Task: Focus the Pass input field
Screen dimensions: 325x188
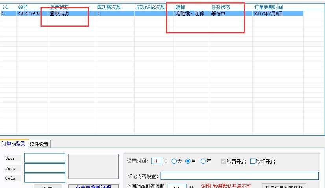Action: pyautogui.click(x=44, y=168)
